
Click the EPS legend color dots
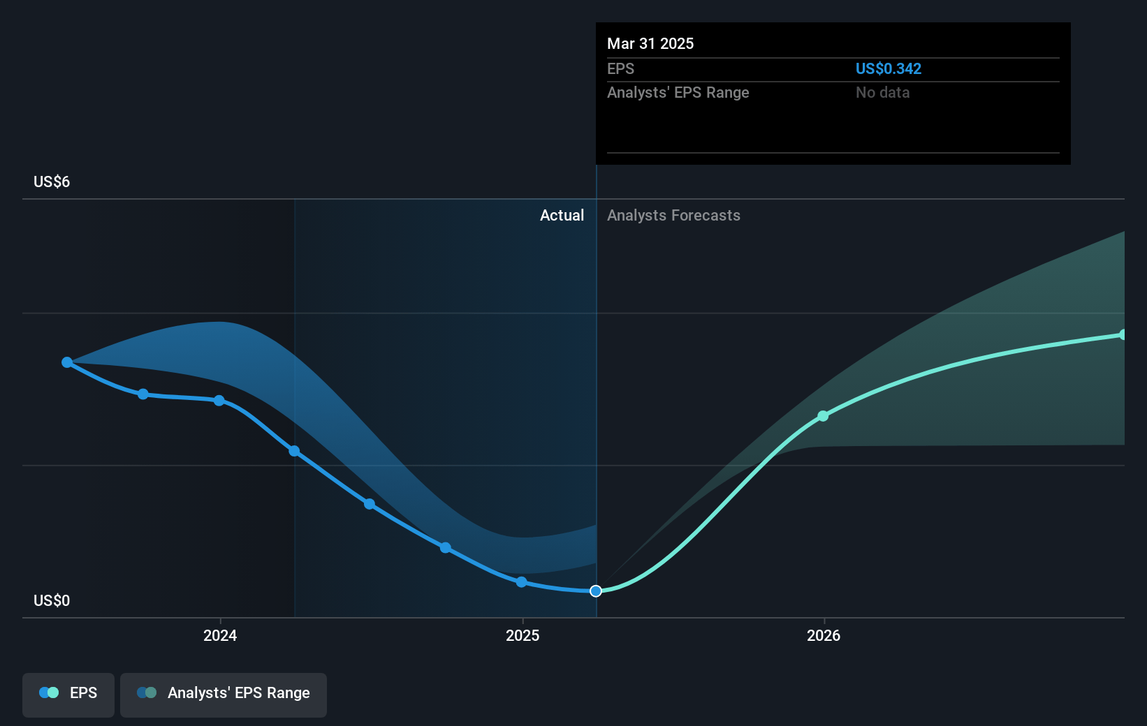(49, 692)
